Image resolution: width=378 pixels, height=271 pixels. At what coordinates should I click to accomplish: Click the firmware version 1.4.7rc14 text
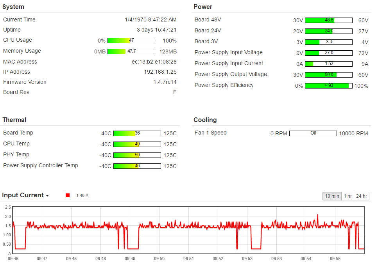point(165,82)
